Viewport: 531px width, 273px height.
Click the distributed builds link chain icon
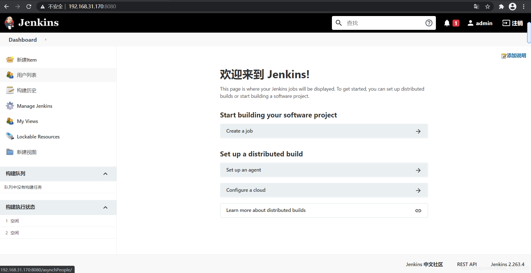[418, 211]
